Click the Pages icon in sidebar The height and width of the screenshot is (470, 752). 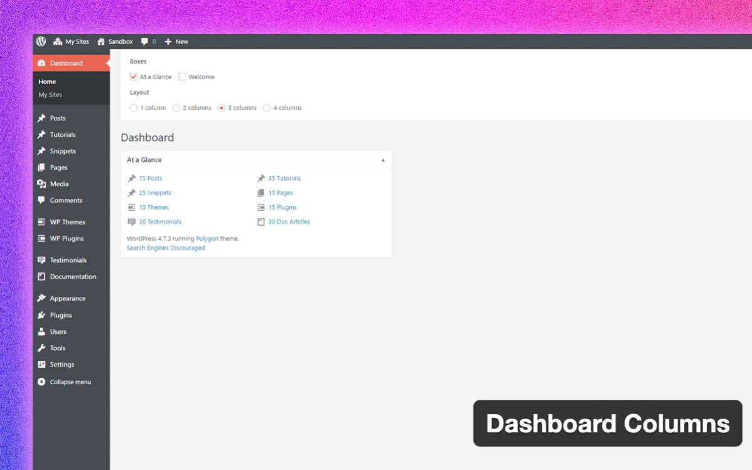pyautogui.click(x=41, y=168)
